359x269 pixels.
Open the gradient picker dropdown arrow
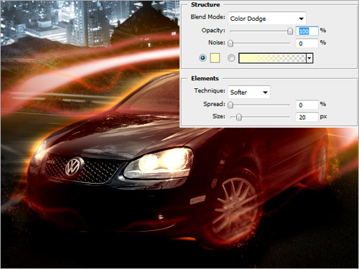coord(309,58)
